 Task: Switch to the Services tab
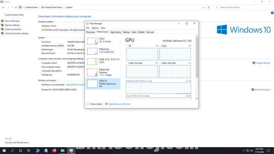point(150,32)
